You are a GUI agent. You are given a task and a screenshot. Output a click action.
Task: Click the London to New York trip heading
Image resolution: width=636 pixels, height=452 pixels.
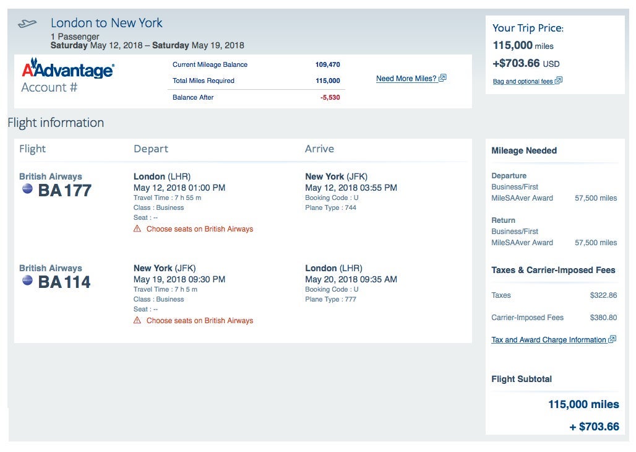click(106, 23)
